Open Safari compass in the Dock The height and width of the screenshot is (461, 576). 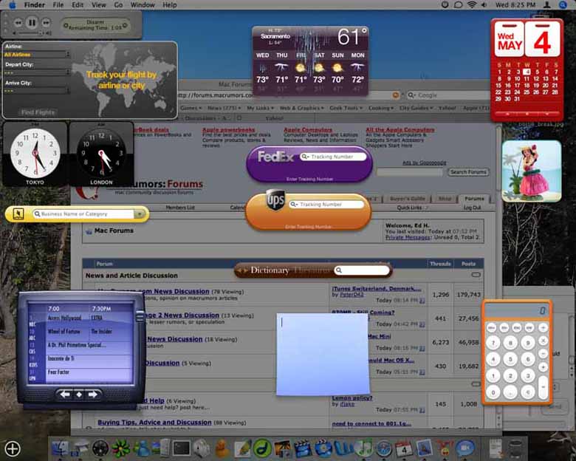384,448
